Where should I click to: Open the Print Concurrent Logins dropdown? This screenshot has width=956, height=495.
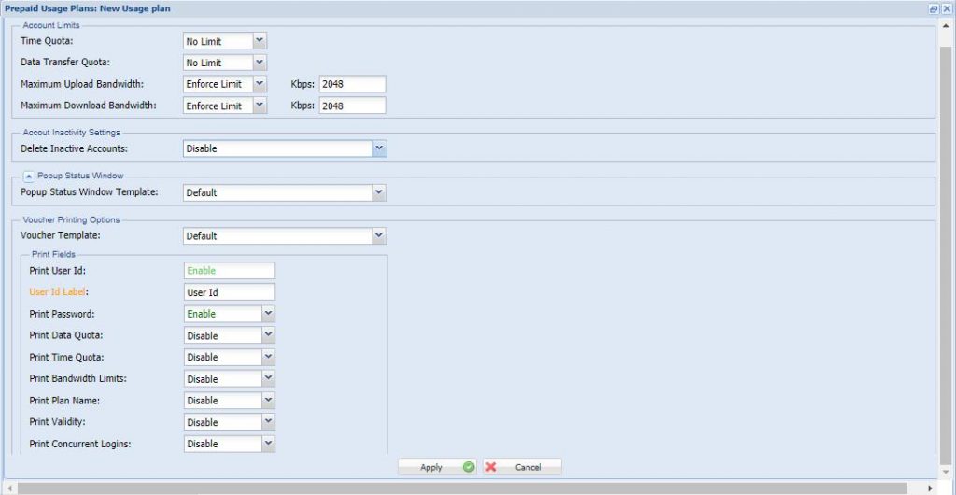268,444
